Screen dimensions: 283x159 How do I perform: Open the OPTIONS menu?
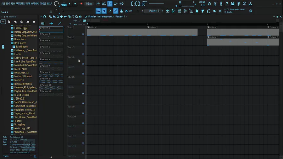(35, 3)
